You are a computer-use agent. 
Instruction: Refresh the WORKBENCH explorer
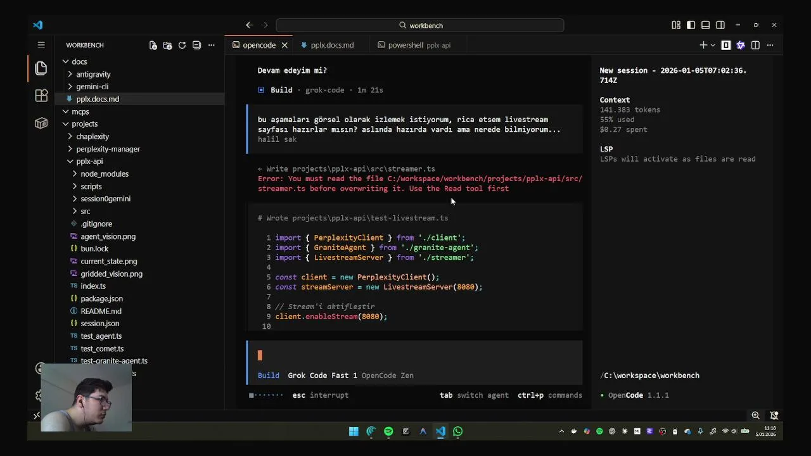tap(182, 45)
